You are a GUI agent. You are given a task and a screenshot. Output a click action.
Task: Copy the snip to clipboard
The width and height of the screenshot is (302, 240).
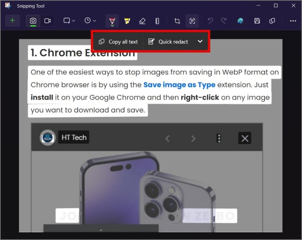[272, 21]
